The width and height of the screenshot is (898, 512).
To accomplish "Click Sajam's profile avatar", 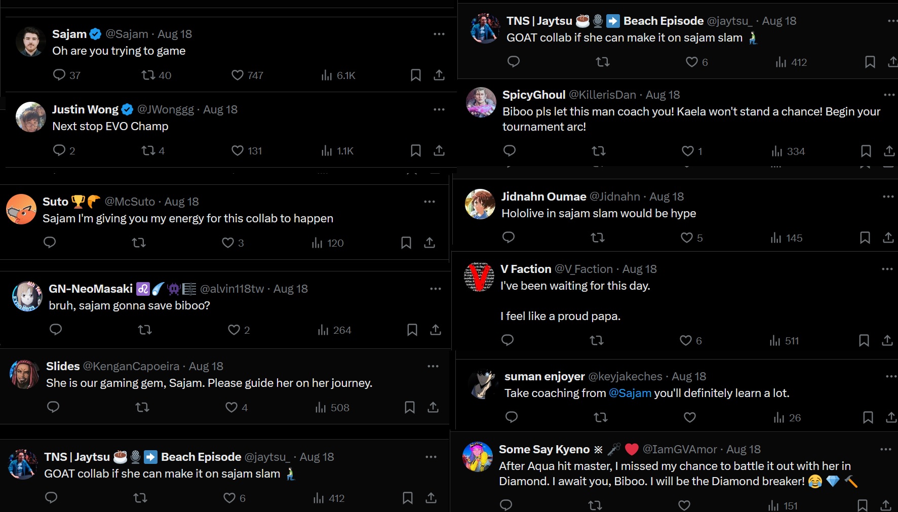I will (30, 42).
